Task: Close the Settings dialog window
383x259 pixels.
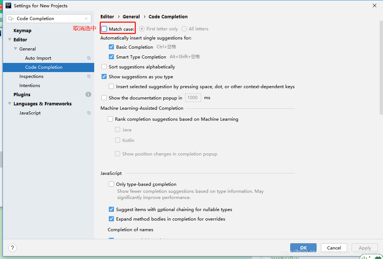Action: click(x=375, y=5)
